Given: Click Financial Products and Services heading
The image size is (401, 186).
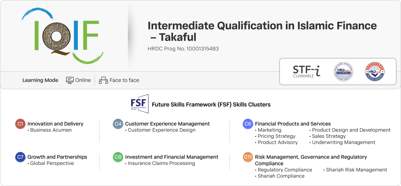Looking at the screenshot, I should [x=293, y=124].
